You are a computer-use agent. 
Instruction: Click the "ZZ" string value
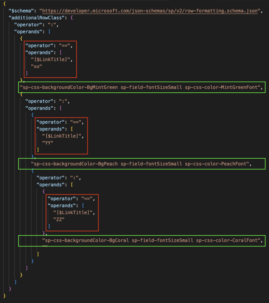[59, 220]
